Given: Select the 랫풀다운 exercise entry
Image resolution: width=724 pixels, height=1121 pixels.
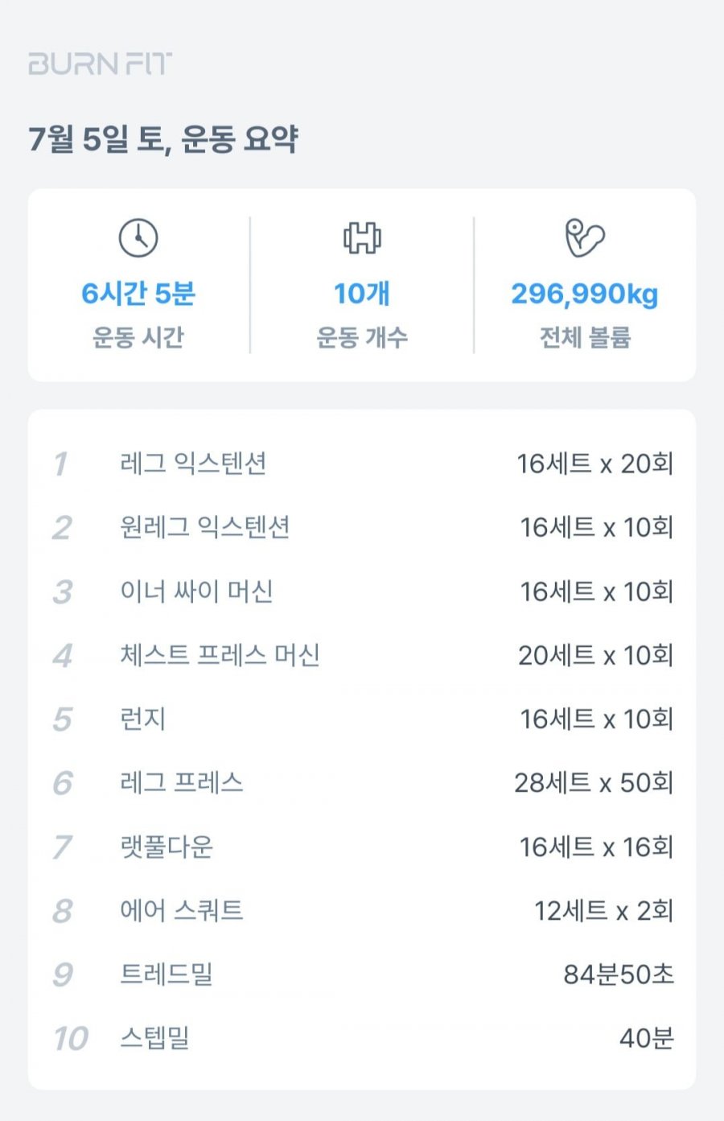Looking at the screenshot, I should pyautogui.click(x=362, y=847).
